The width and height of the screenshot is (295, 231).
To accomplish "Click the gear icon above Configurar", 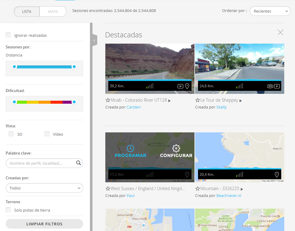I will click(x=176, y=148).
